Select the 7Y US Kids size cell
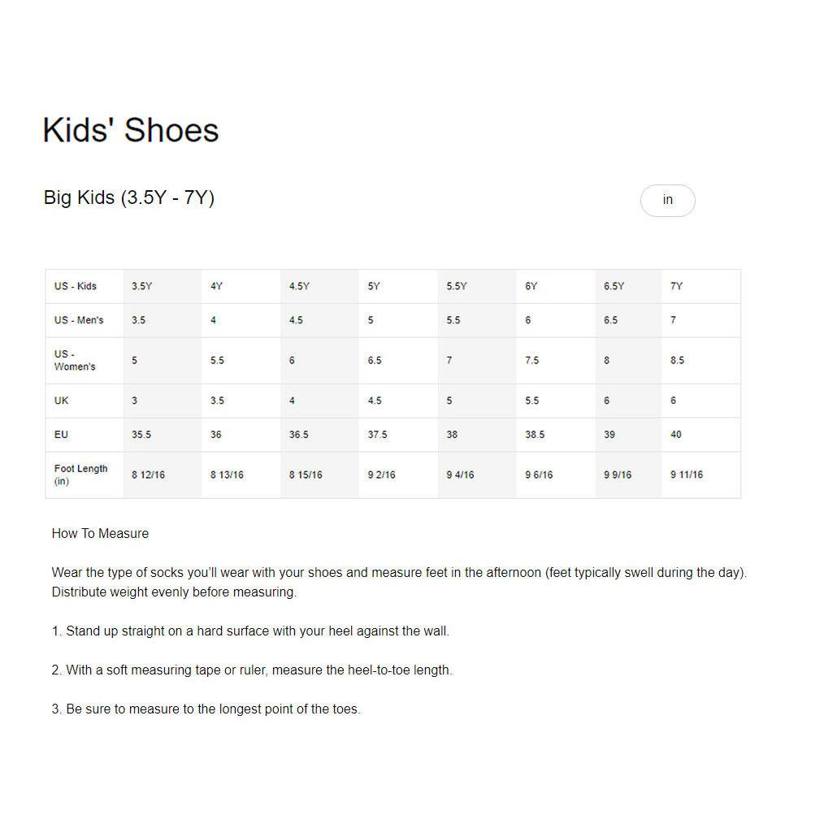Screen dimensions: 824x824 [701, 286]
